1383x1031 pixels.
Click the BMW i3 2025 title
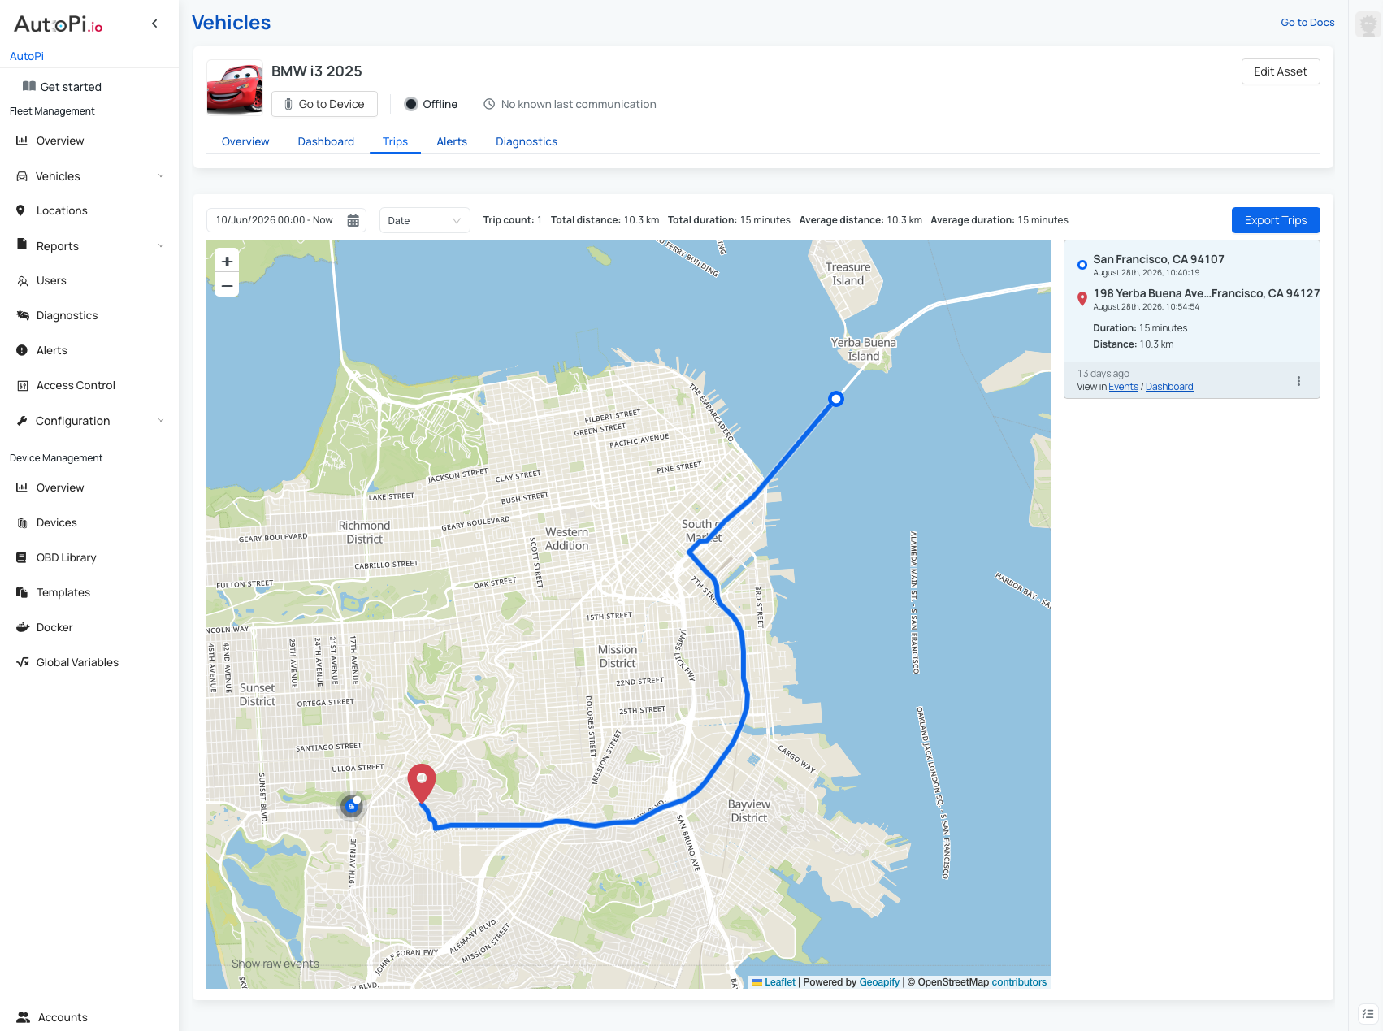317,71
